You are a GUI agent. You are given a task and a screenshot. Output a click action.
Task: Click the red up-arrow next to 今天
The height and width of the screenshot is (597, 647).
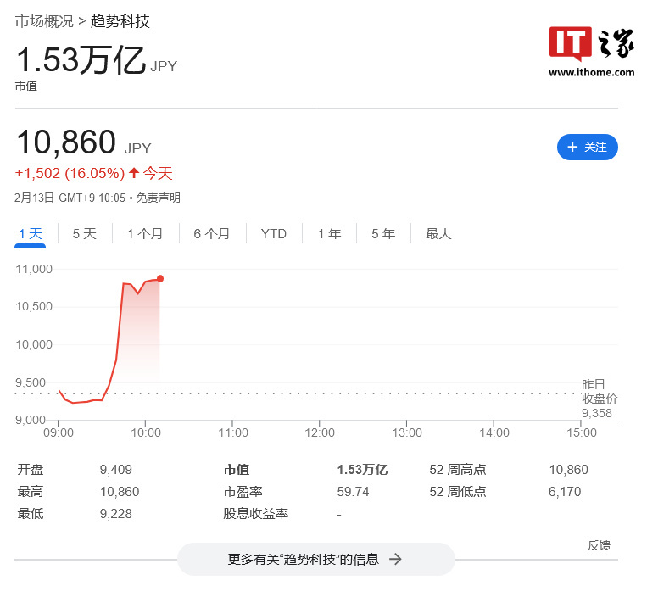coord(134,172)
